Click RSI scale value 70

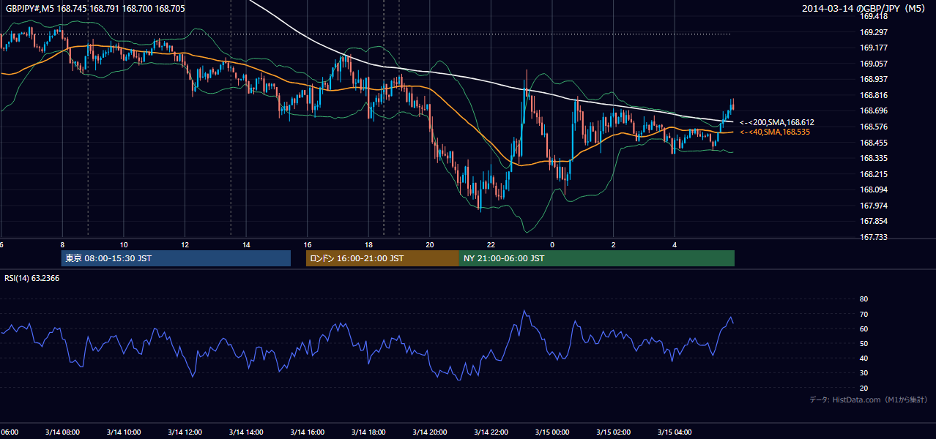(863, 314)
